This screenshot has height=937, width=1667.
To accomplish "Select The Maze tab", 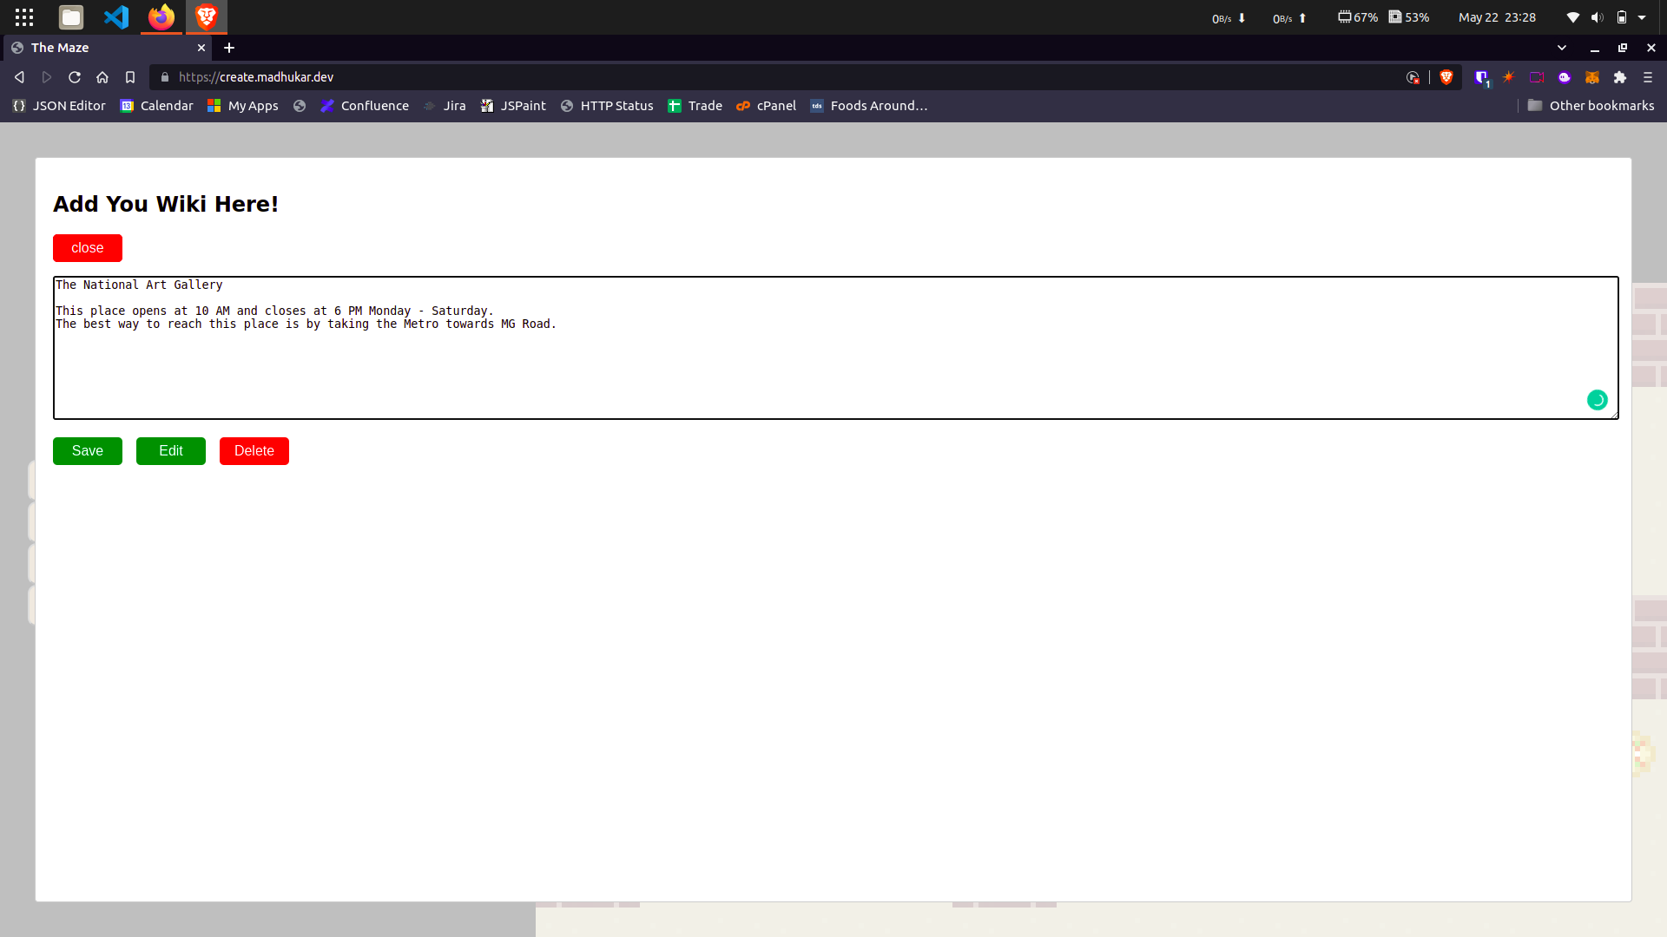I will point(109,48).
